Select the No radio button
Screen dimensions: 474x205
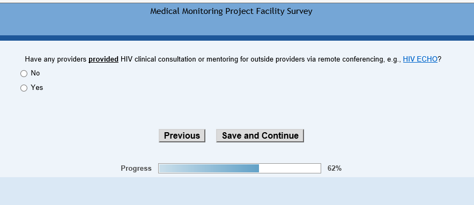(24, 74)
